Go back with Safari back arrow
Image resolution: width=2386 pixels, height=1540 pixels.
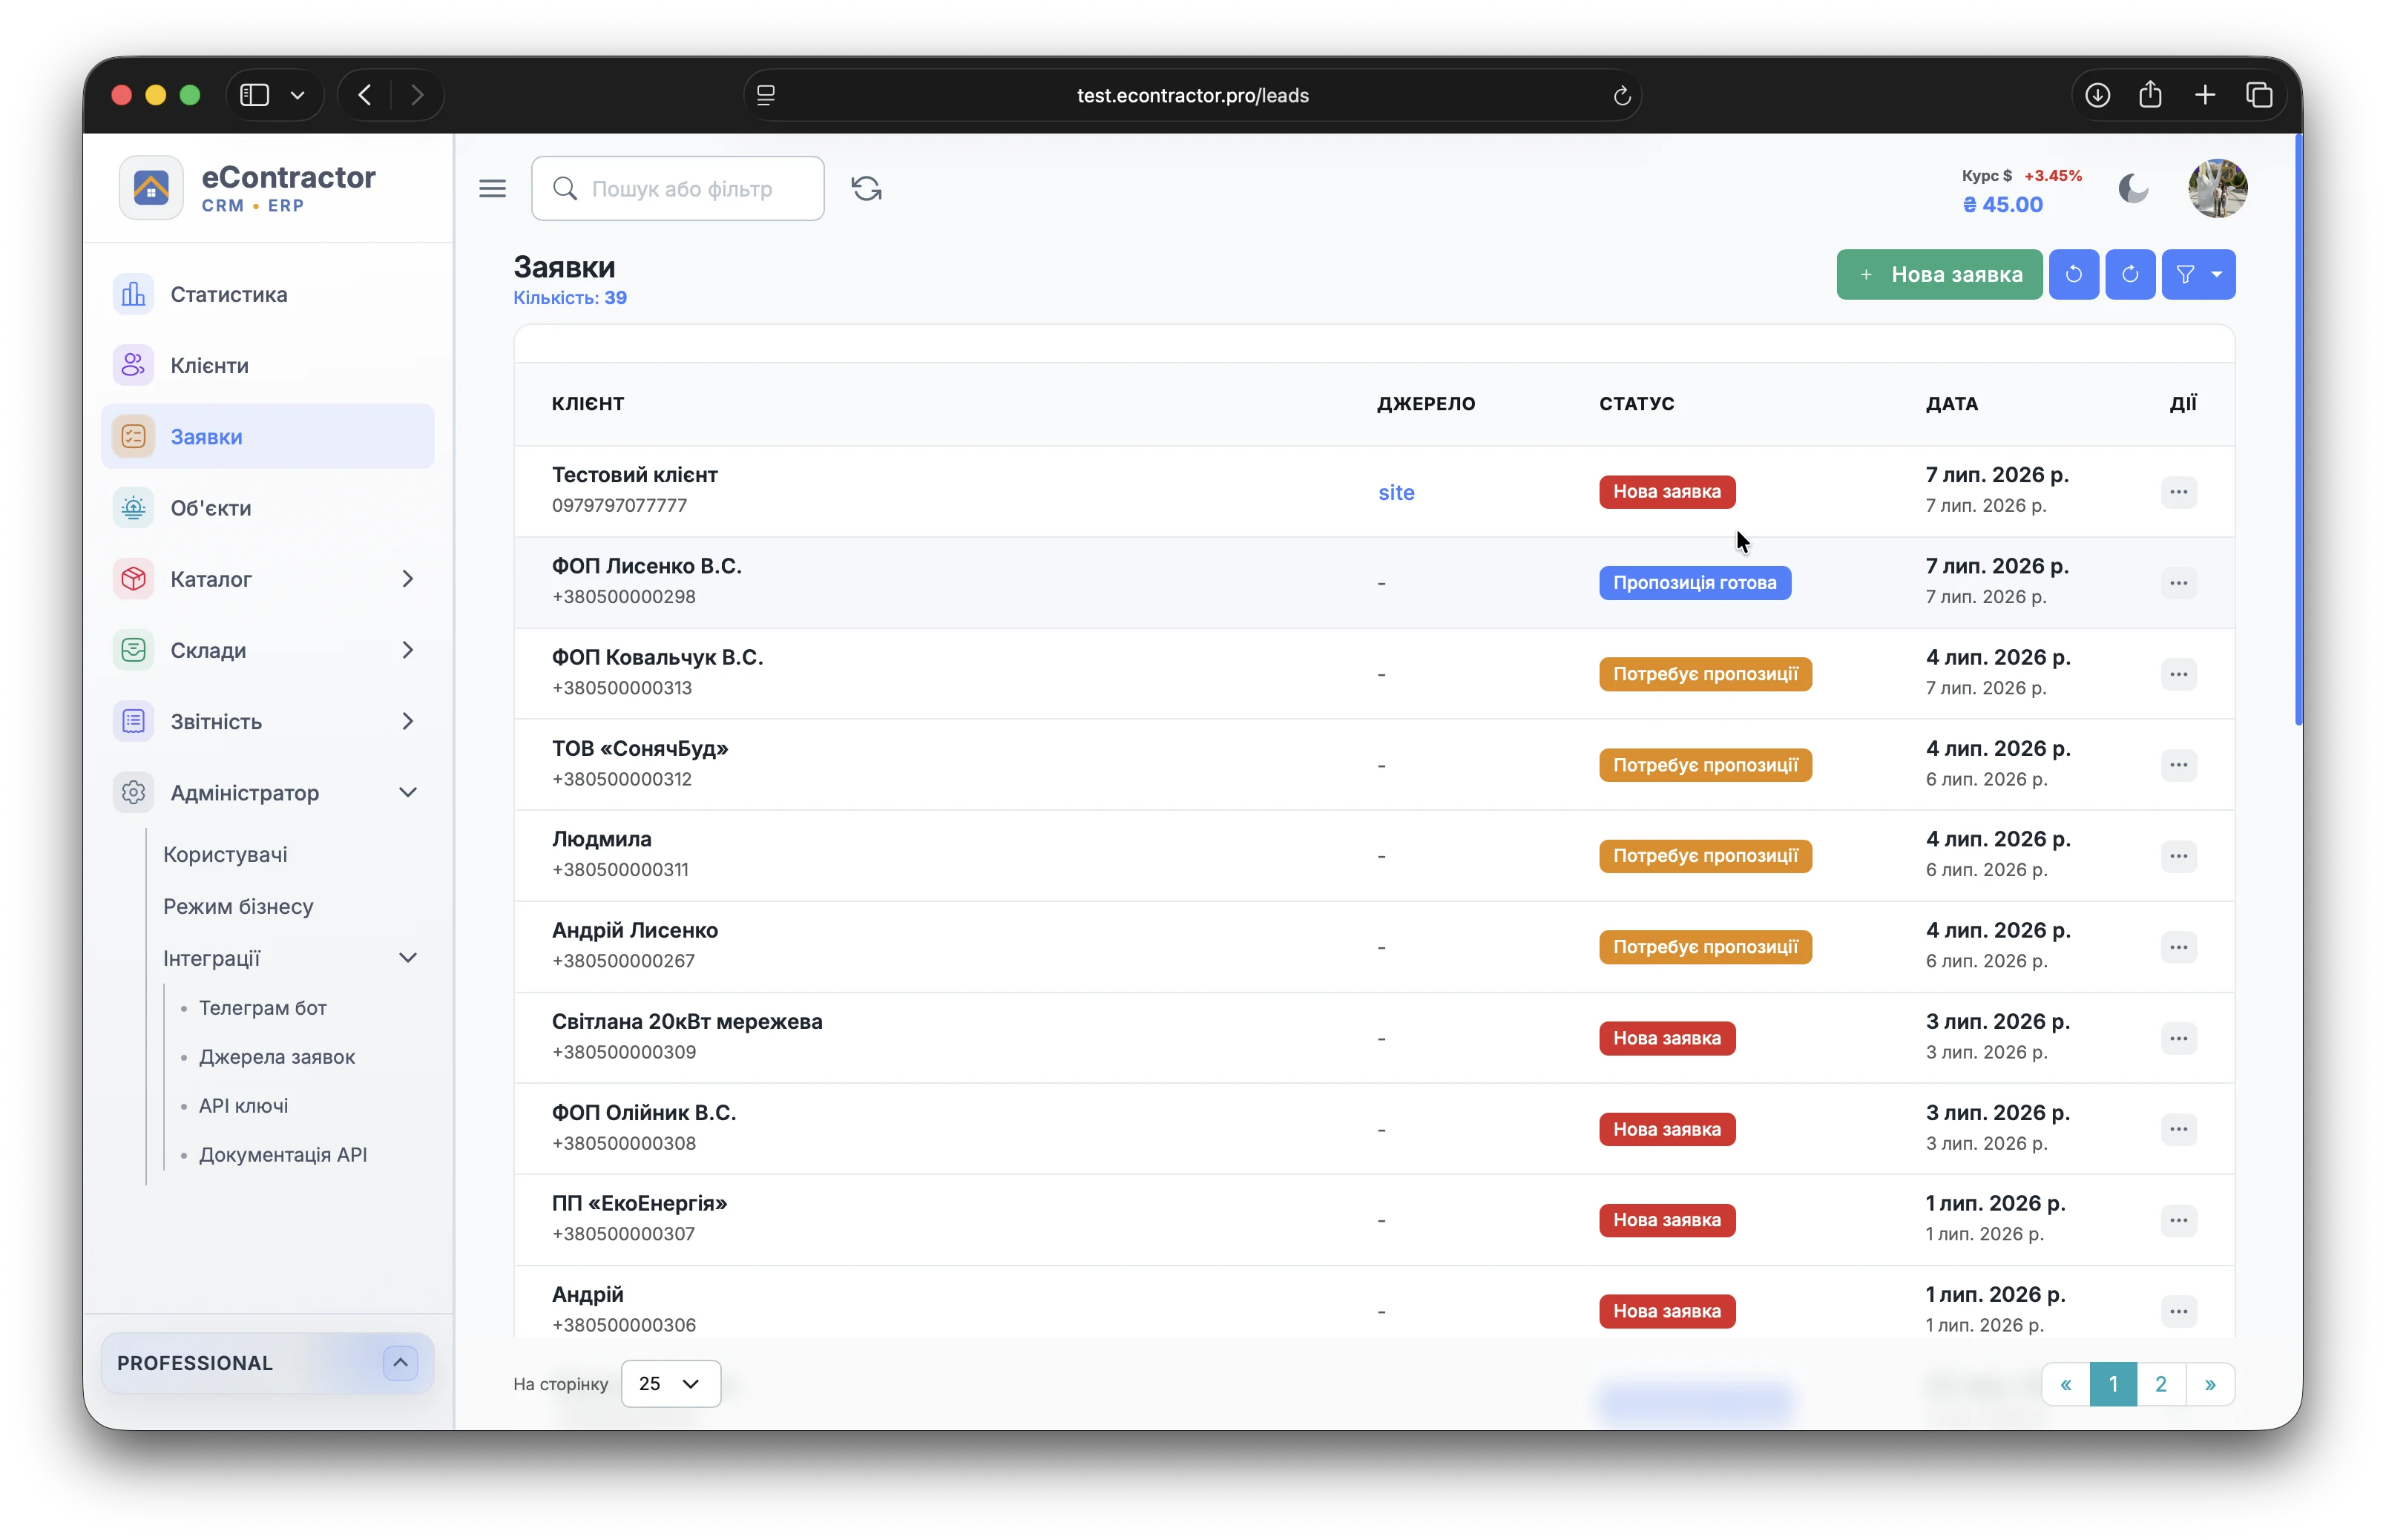tap(364, 95)
